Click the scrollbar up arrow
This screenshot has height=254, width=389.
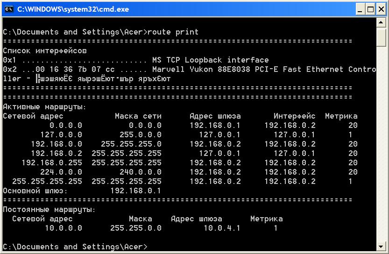(382, 22)
